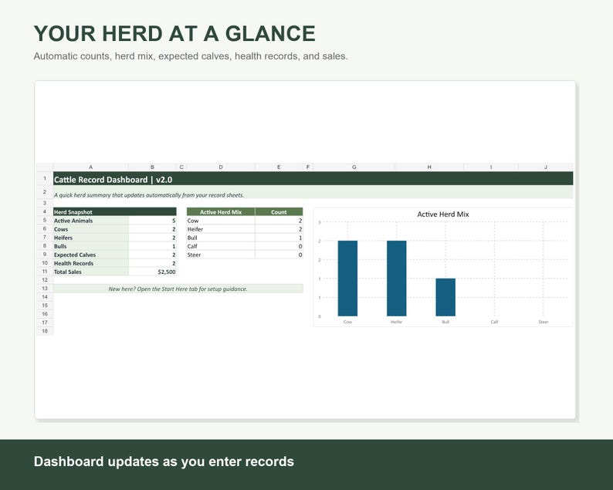613x490 pixels.
Task: Click the 'Active Herd Mix' table header
Action: pyautogui.click(x=221, y=211)
